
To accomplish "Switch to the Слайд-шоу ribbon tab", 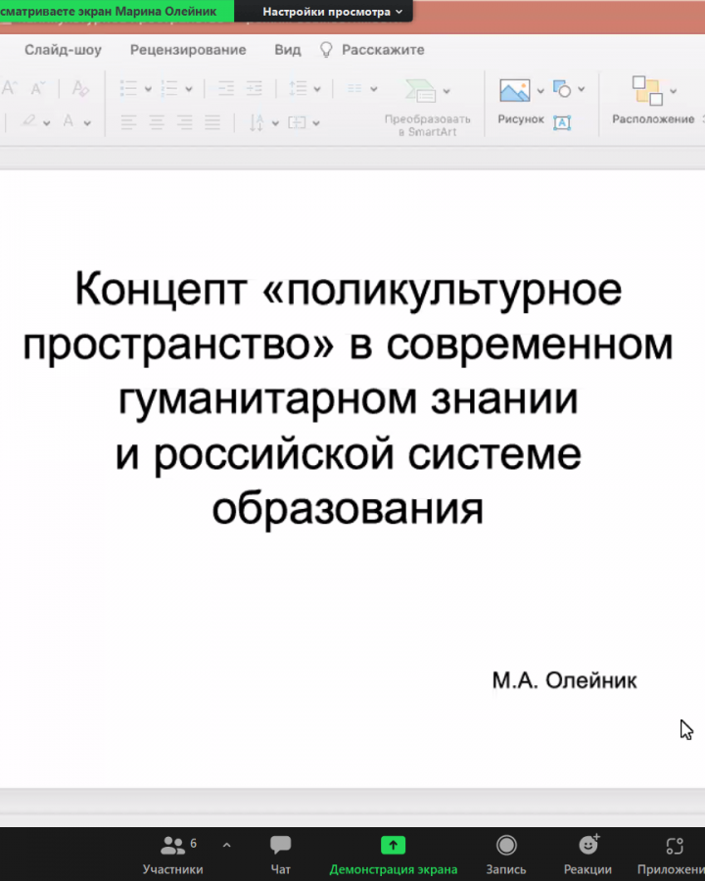I will [x=63, y=50].
